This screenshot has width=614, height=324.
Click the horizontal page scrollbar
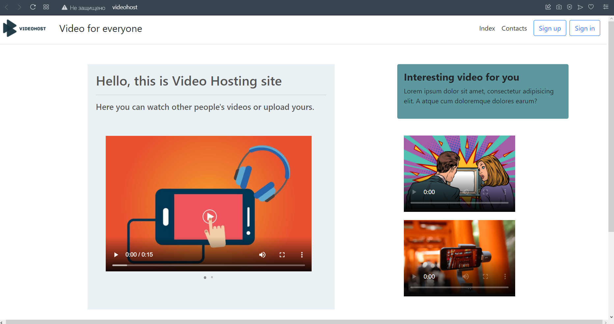click(x=304, y=322)
